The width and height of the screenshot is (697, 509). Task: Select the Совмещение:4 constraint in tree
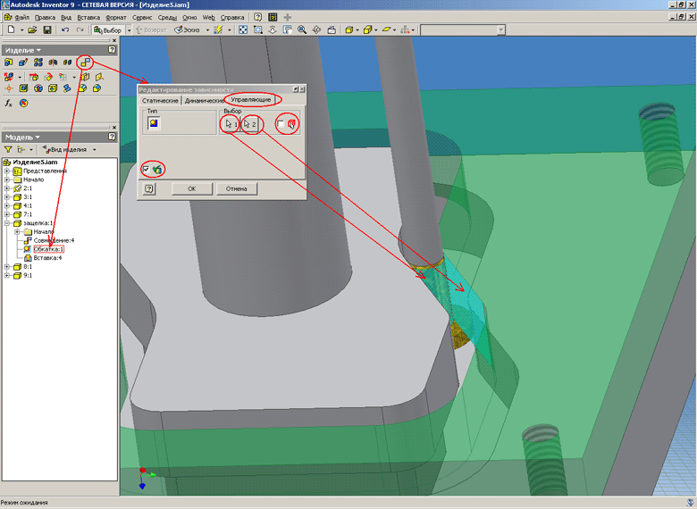point(54,240)
